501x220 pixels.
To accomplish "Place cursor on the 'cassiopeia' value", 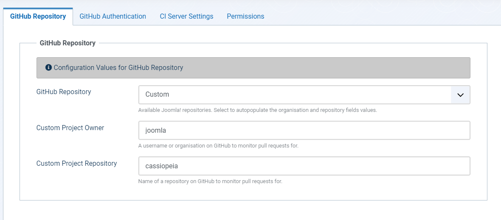I will pos(161,166).
